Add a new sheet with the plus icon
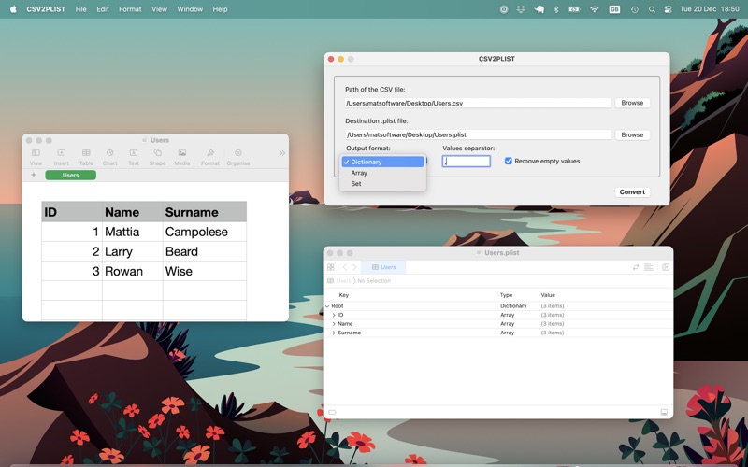Viewport: 748px width, 467px height. coord(34,175)
